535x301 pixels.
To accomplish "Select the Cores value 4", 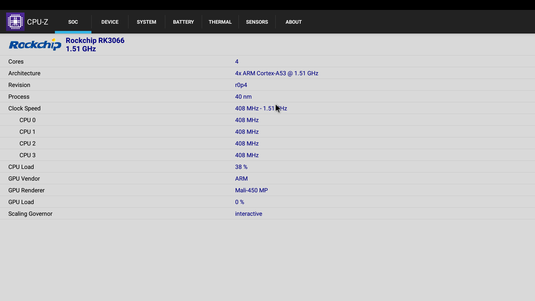I will pos(237,62).
